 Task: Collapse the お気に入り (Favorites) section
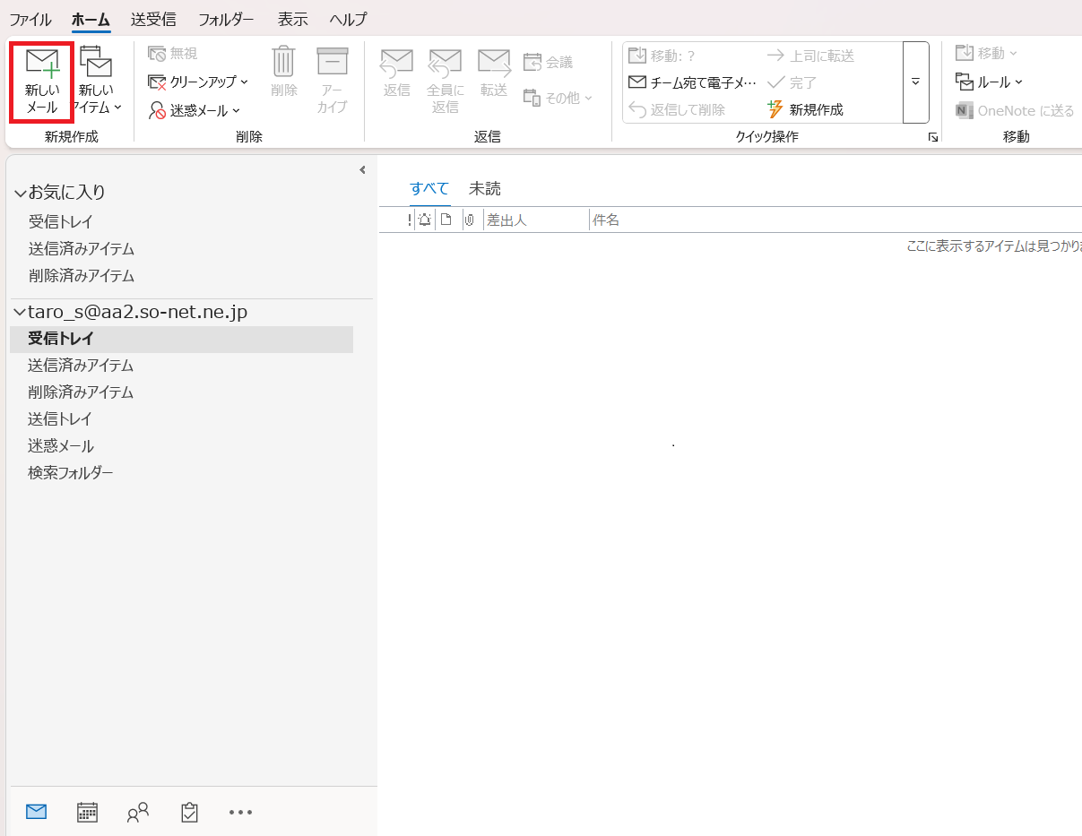[x=20, y=193]
